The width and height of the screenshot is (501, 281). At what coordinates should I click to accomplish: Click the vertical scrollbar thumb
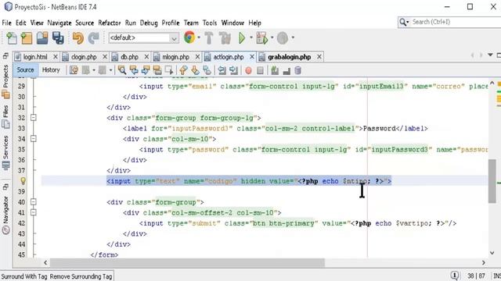coord(492,180)
